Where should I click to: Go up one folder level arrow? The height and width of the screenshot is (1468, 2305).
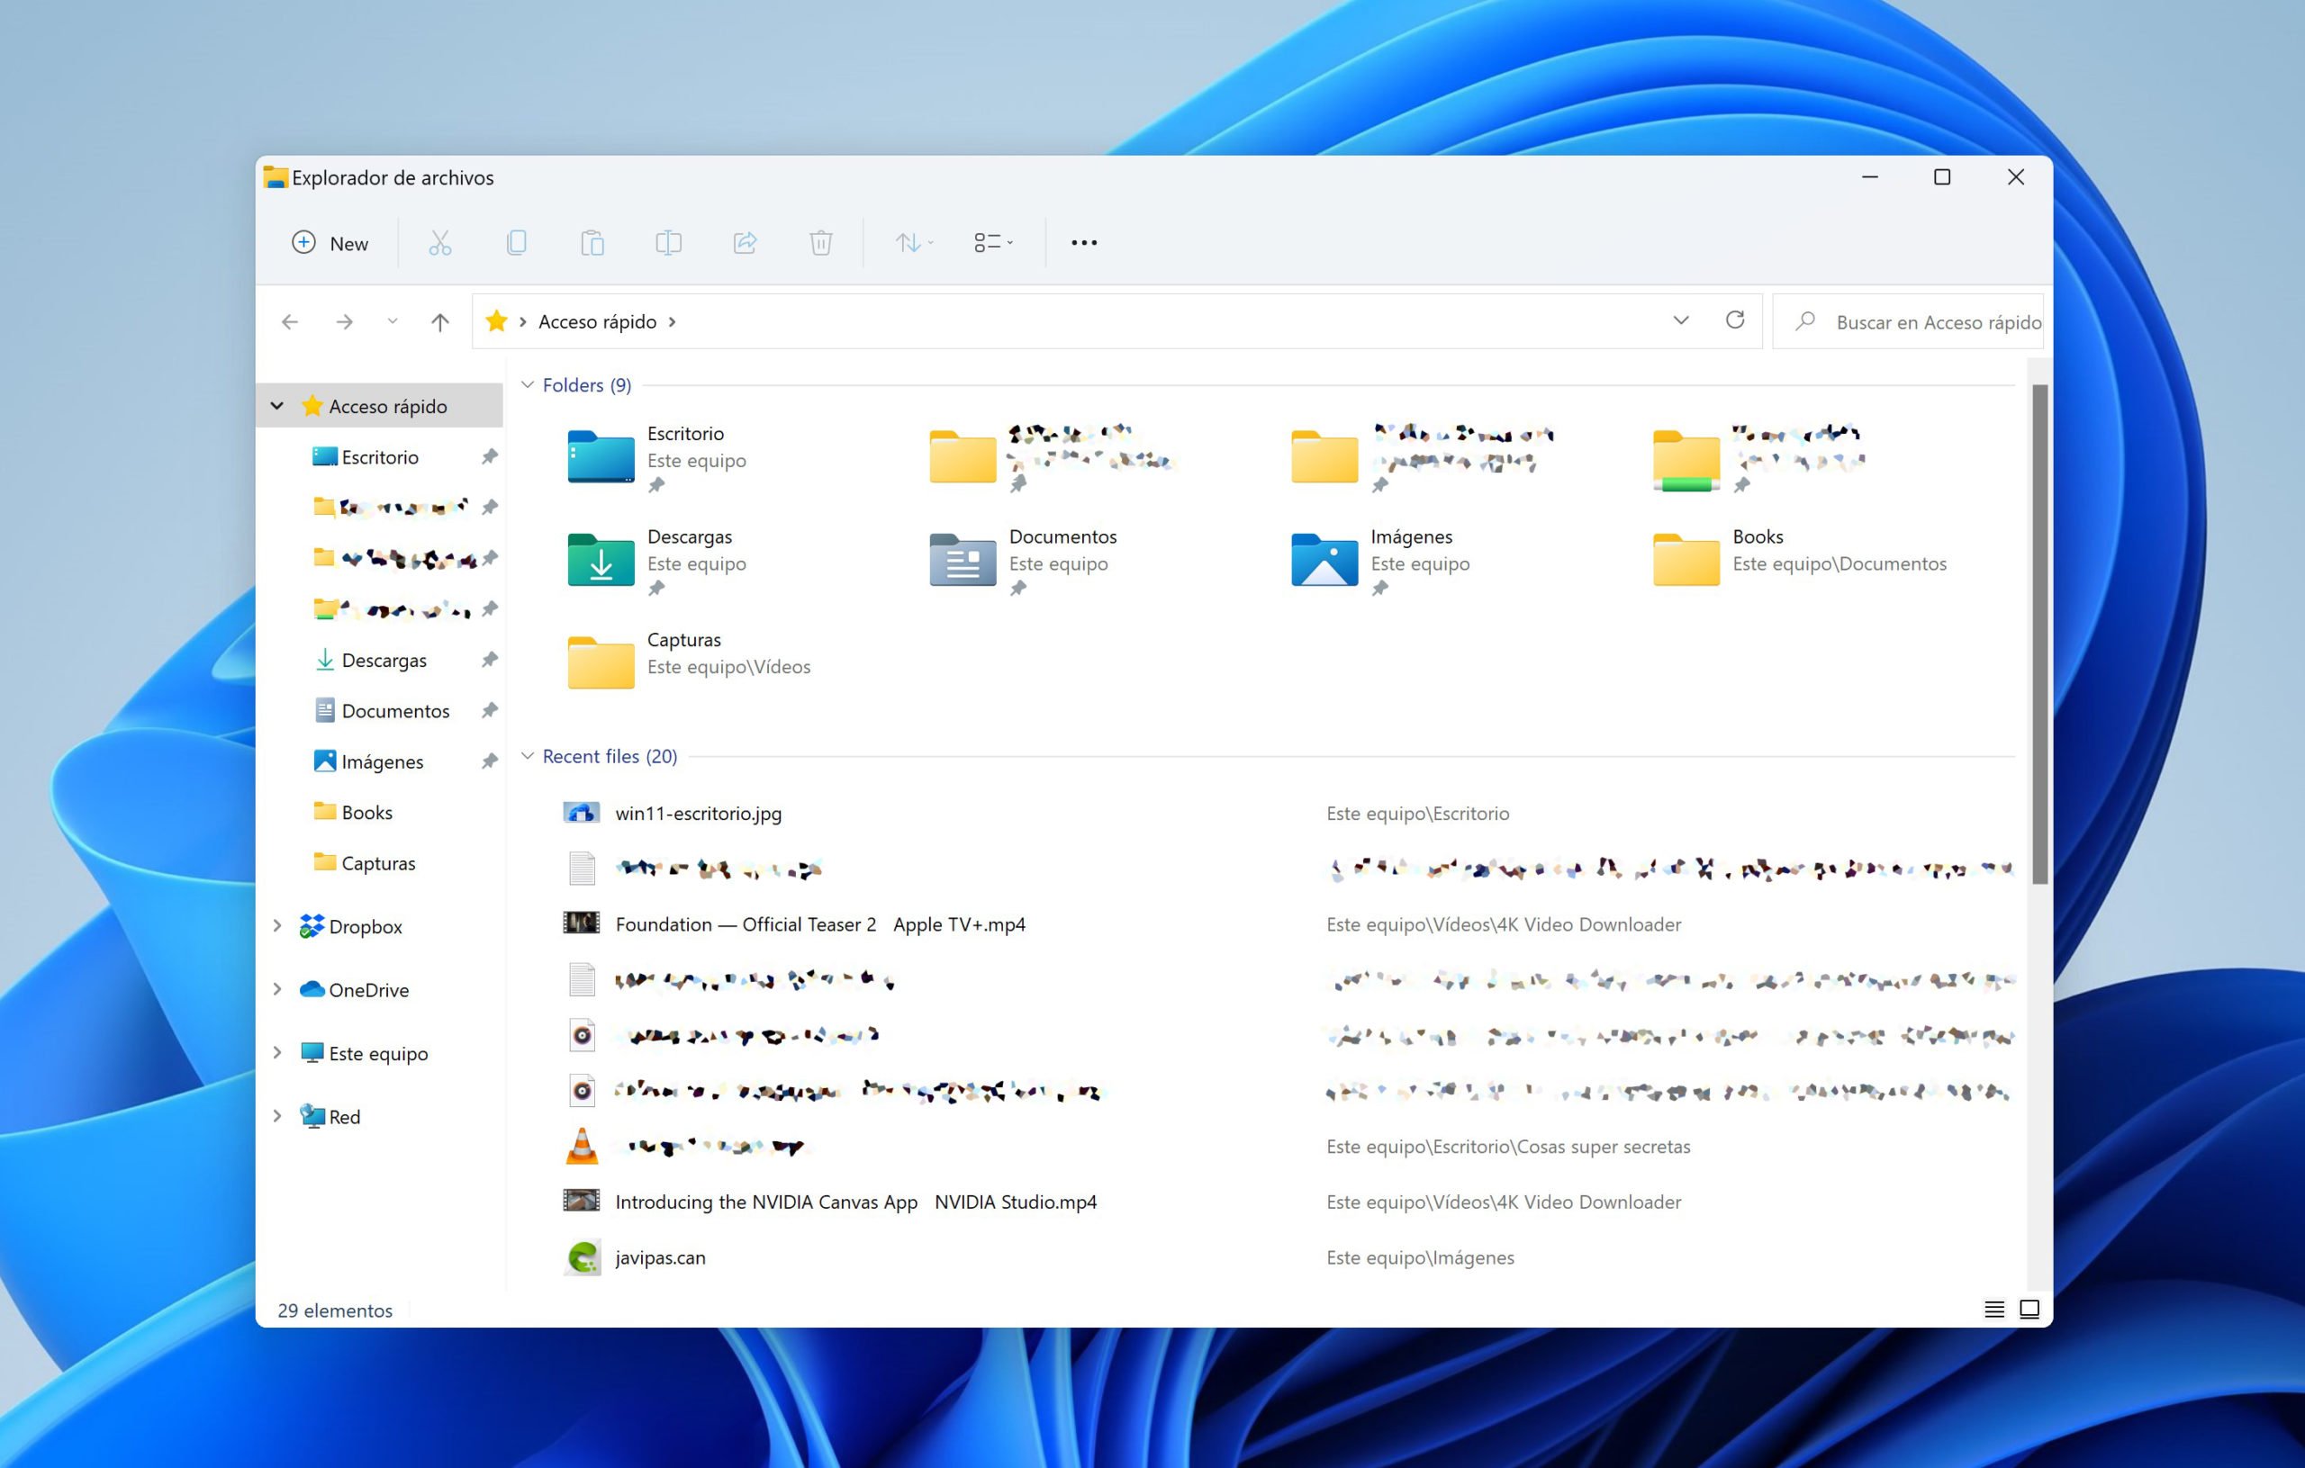(x=439, y=322)
